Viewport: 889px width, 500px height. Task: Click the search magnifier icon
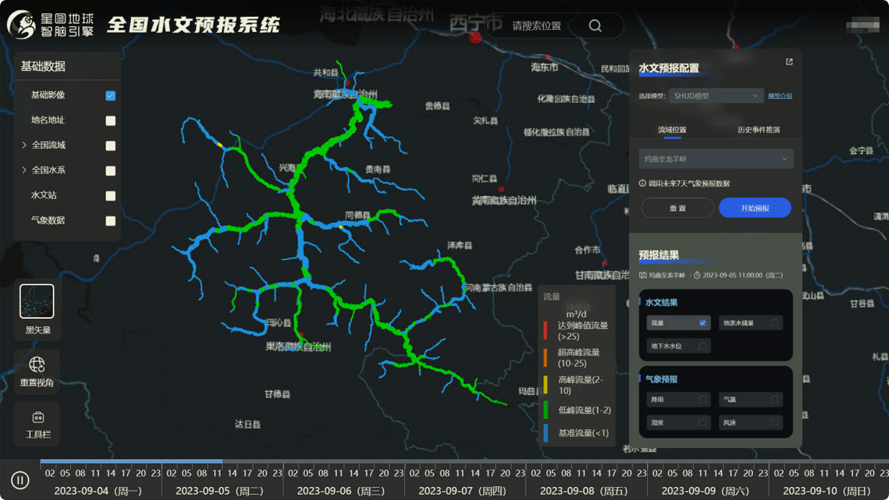[x=595, y=25]
